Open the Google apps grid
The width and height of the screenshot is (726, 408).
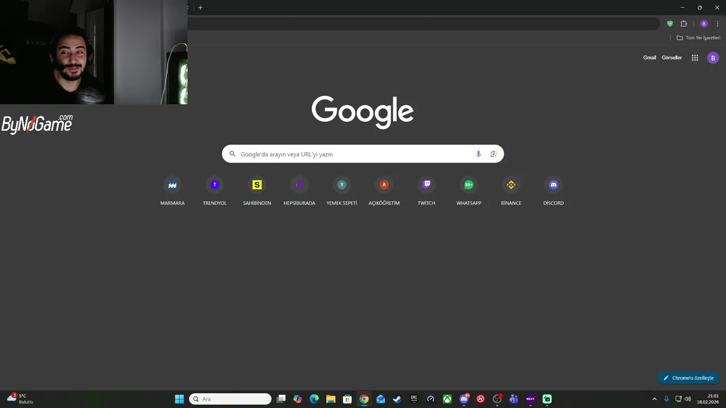tap(695, 58)
